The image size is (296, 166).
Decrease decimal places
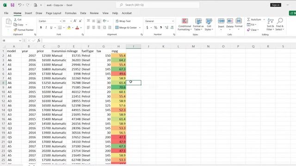click(x=172, y=28)
